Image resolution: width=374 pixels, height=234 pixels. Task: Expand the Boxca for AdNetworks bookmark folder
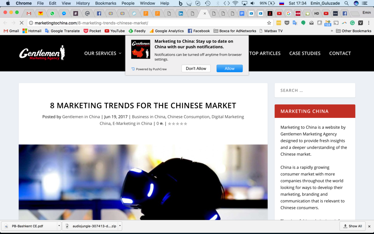point(235,31)
